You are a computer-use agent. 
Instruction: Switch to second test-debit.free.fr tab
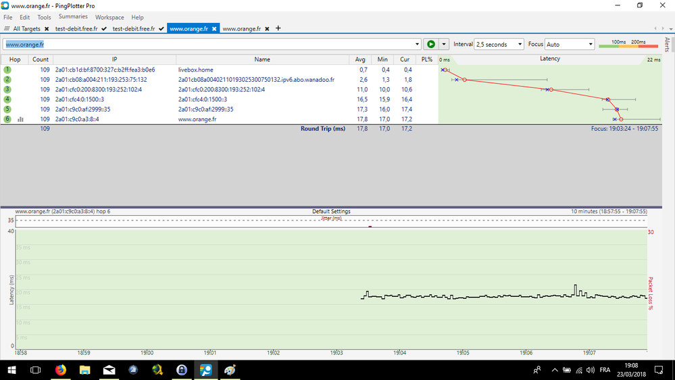(x=134, y=28)
